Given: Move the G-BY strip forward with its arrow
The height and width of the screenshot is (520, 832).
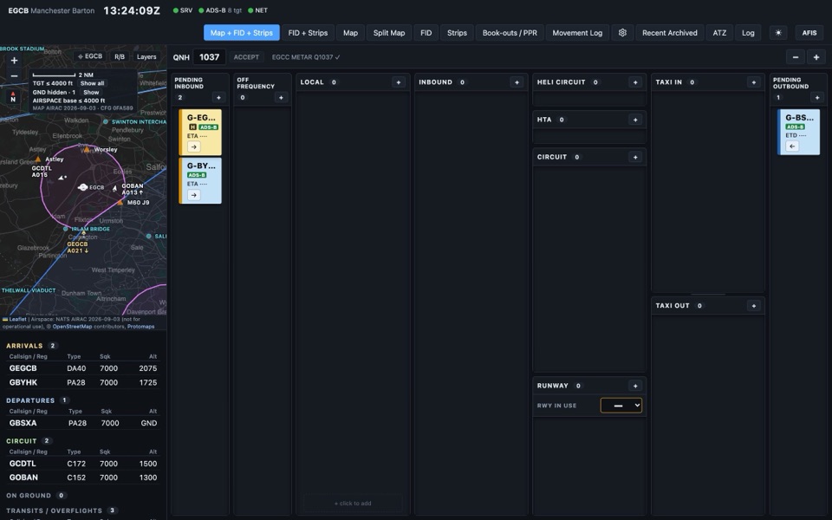Looking at the screenshot, I should pos(193,195).
